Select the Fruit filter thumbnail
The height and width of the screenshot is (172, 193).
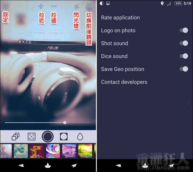click(53, 151)
